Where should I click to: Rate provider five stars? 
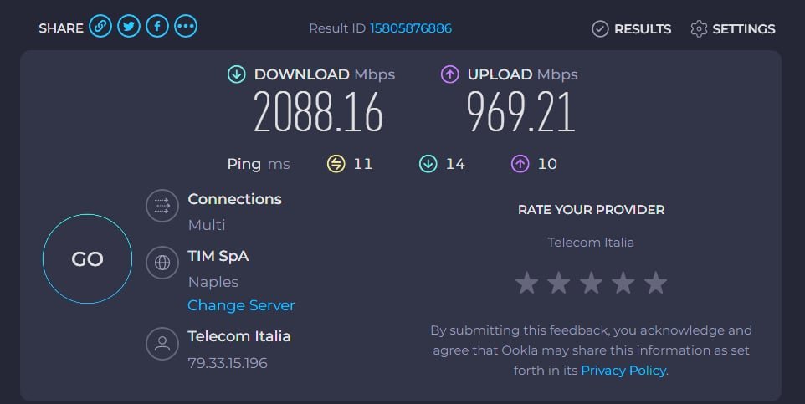tap(655, 283)
